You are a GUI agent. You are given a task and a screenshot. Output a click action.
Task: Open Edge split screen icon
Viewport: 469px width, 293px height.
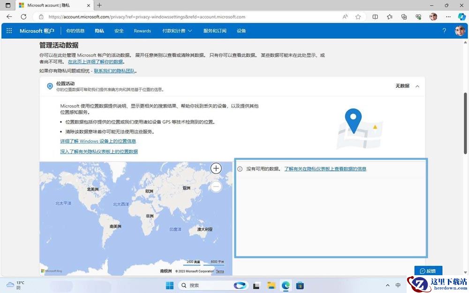[x=375, y=17]
